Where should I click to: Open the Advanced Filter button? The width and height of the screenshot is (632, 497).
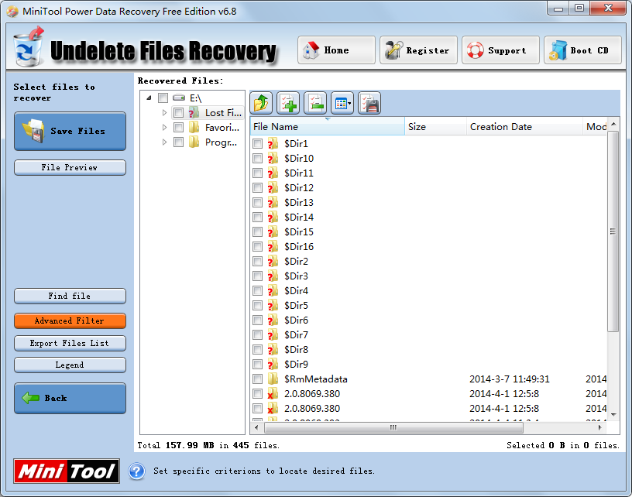70,321
